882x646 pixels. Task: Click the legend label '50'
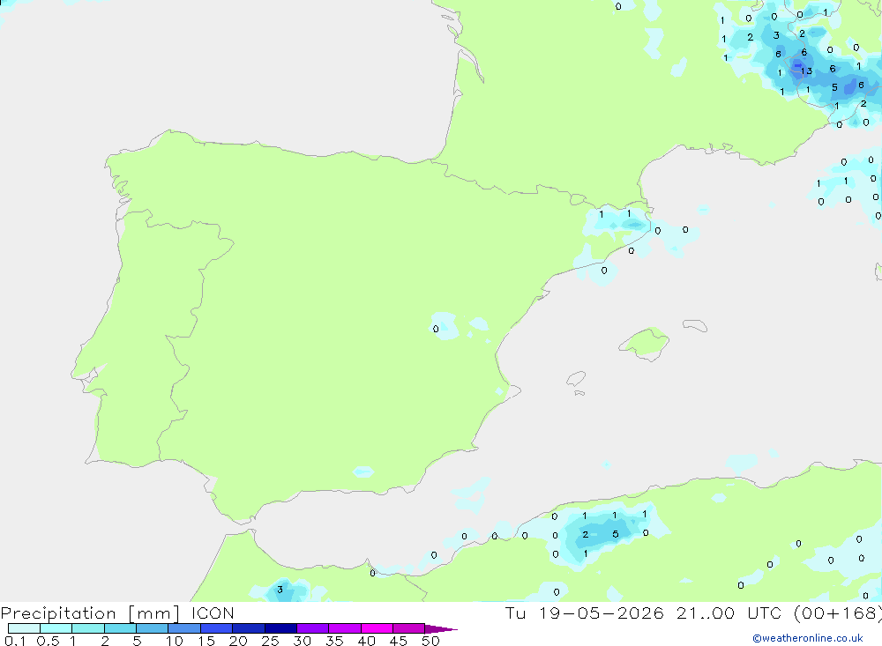[x=431, y=641]
